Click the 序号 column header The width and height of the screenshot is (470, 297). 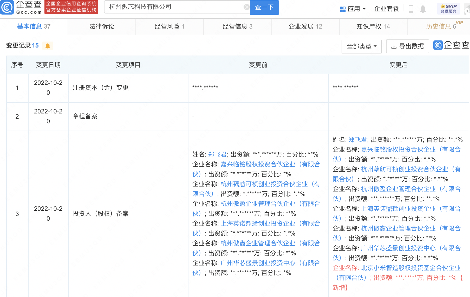click(x=17, y=65)
